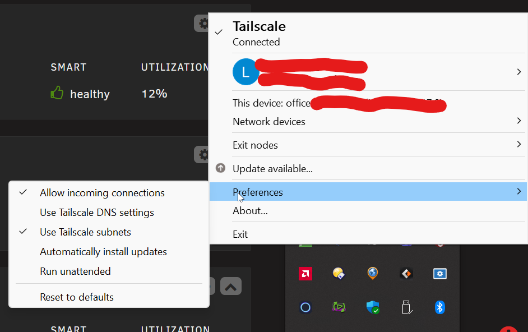The image size is (528, 332).
Task: Click the AMD Radeon software tray icon
Action: pyautogui.click(x=305, y=274)
